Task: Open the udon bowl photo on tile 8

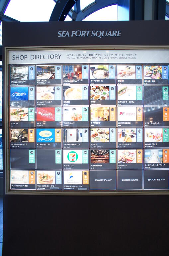Action: pos(73,93)
